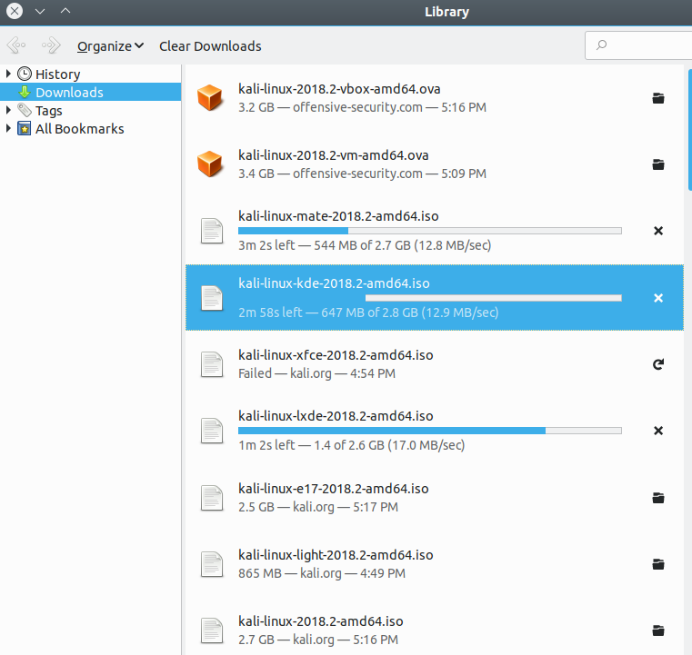Click the search magnifier icon
Viewport: 692px width, 655px height.
602,45
